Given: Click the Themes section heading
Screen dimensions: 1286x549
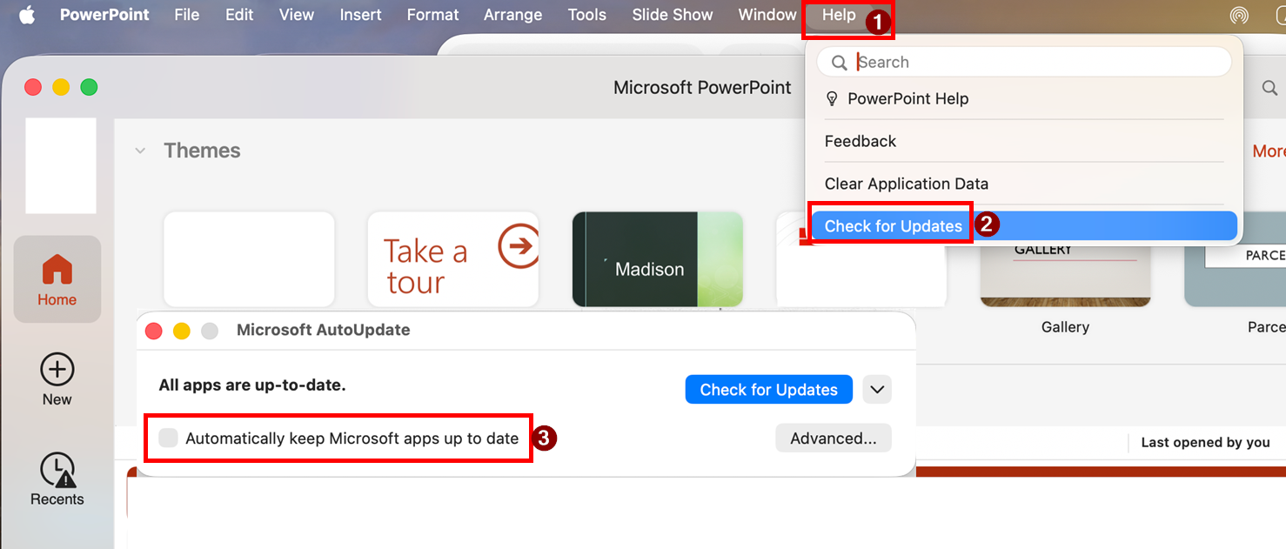Looking at the screenshot, I should click(x=202, y=151).
